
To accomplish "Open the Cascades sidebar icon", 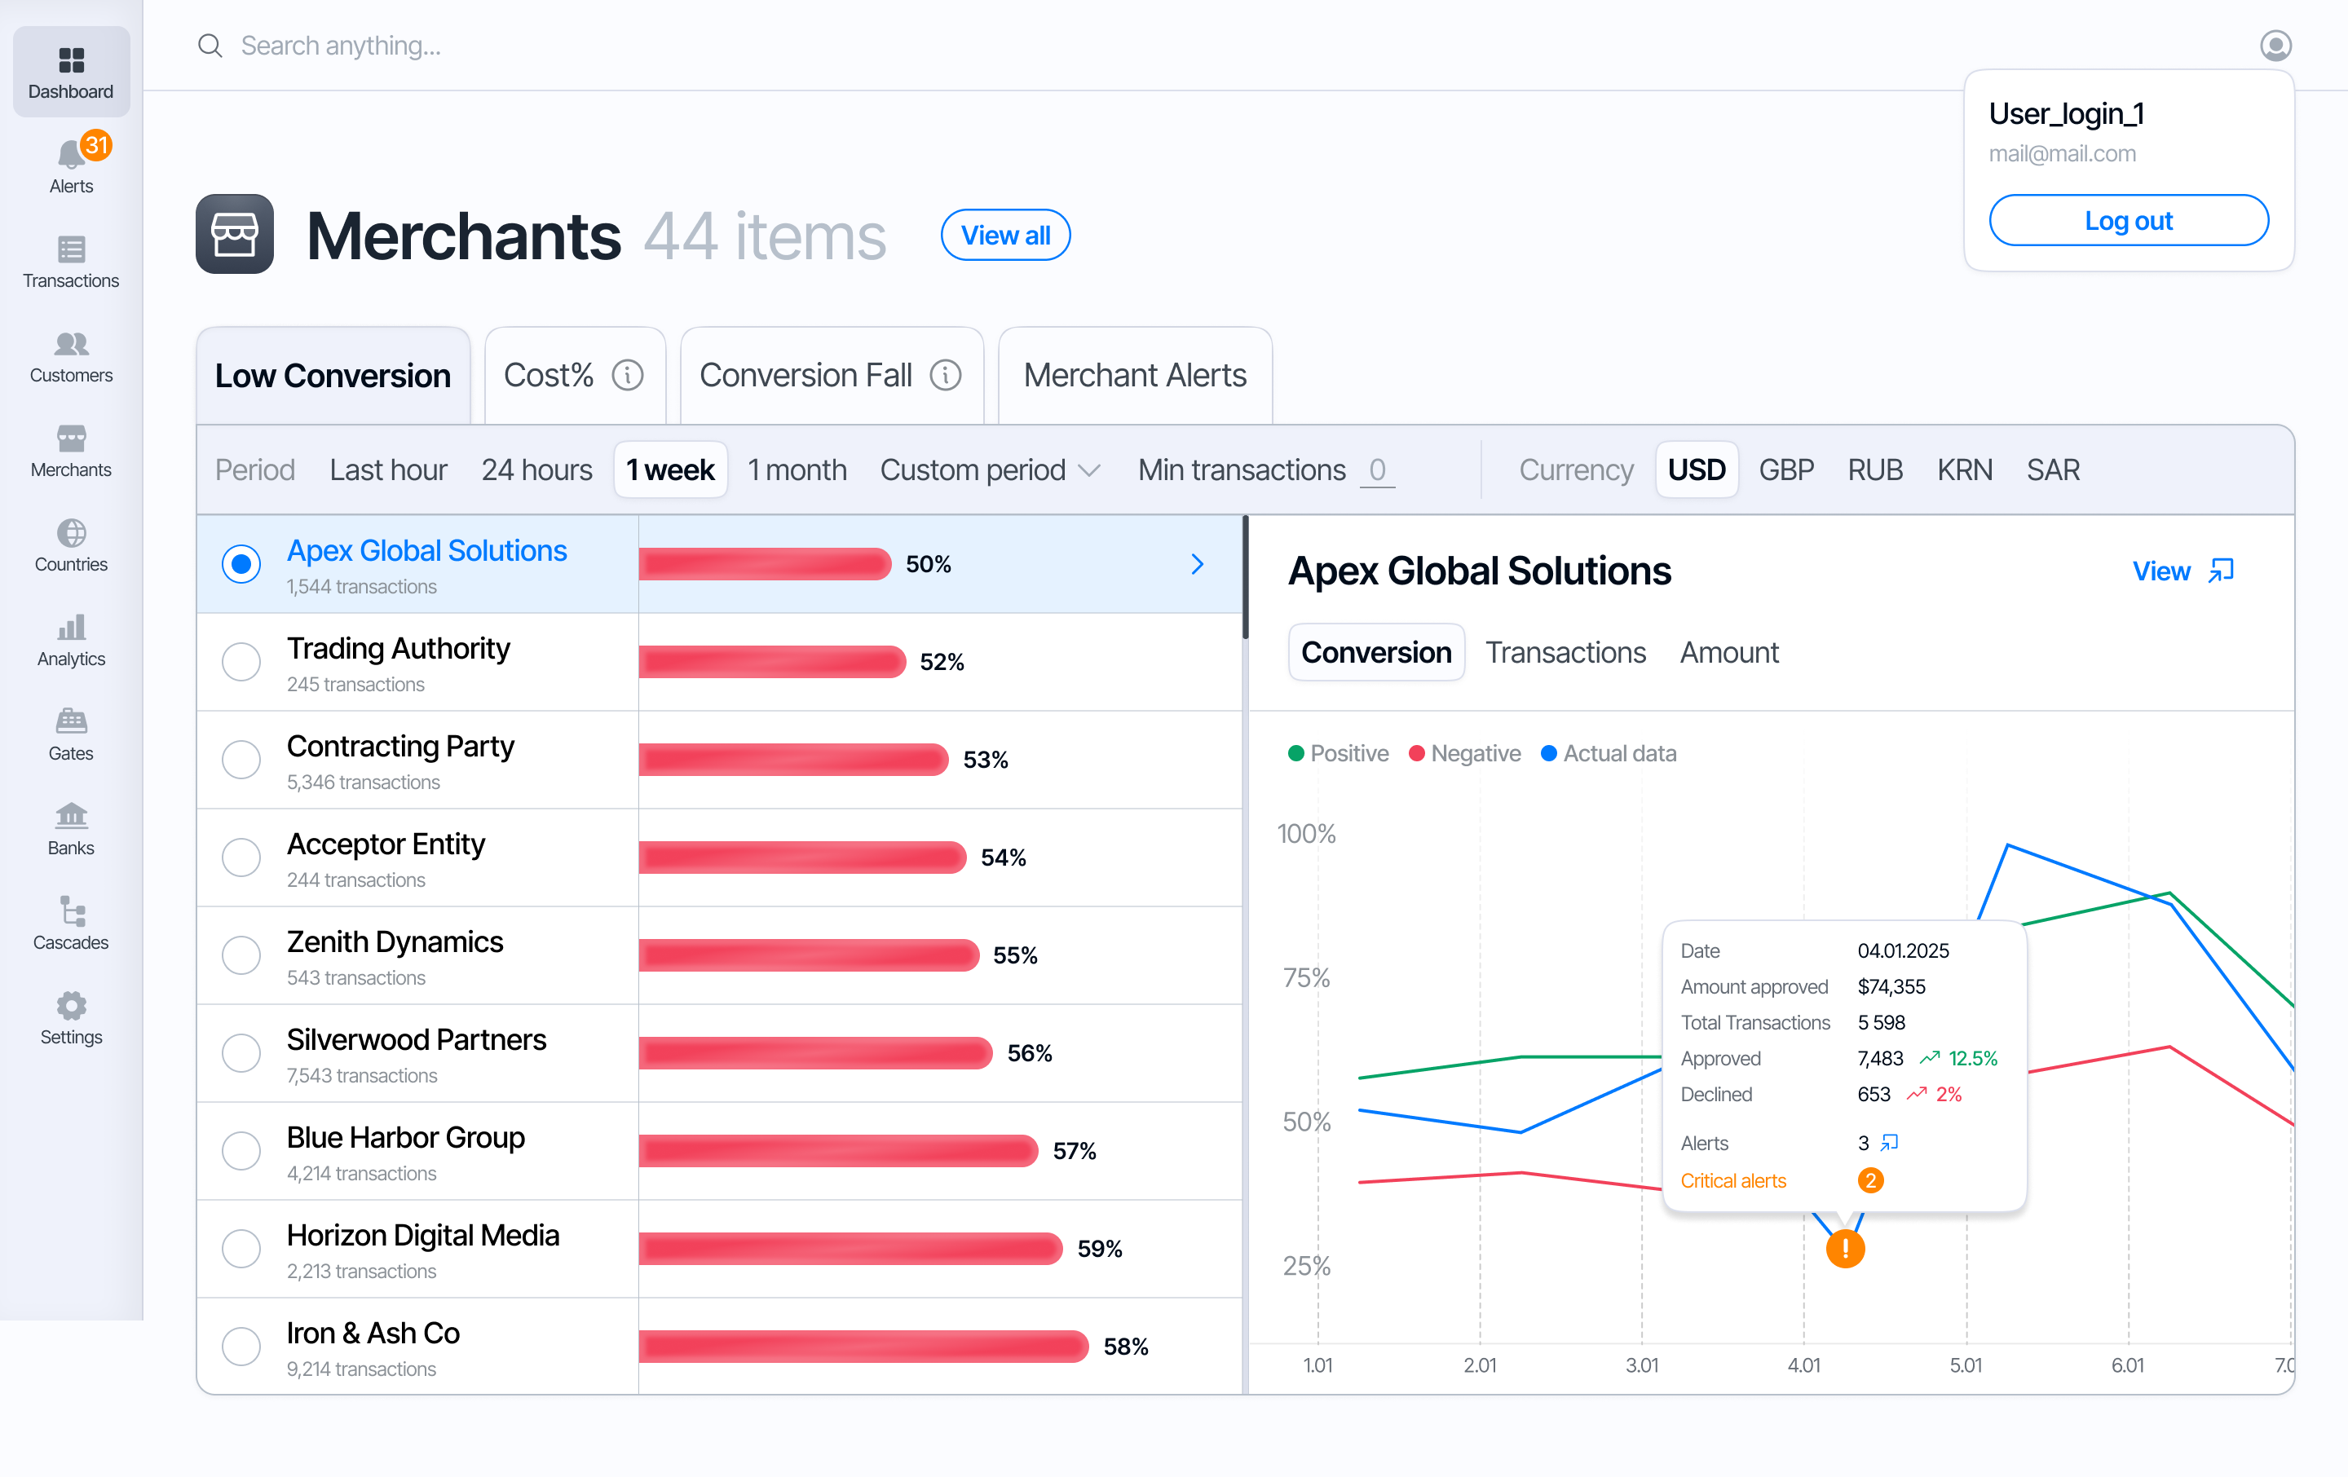I will (70, 911).
